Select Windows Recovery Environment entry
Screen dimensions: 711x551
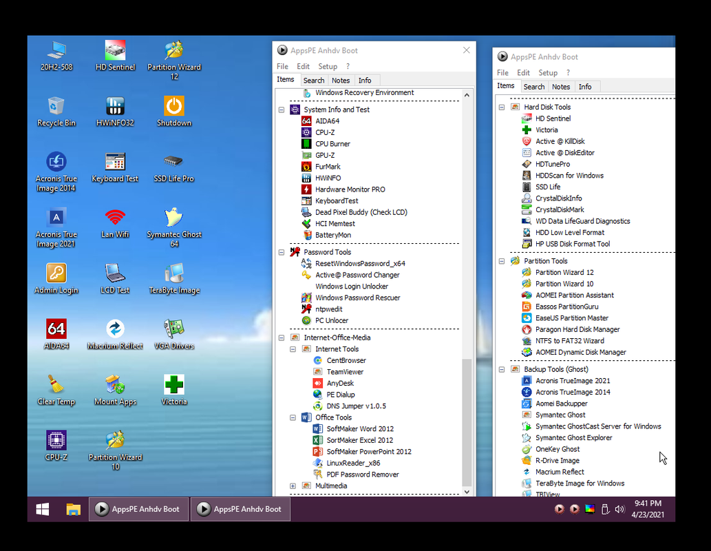(x=365, y=92)
